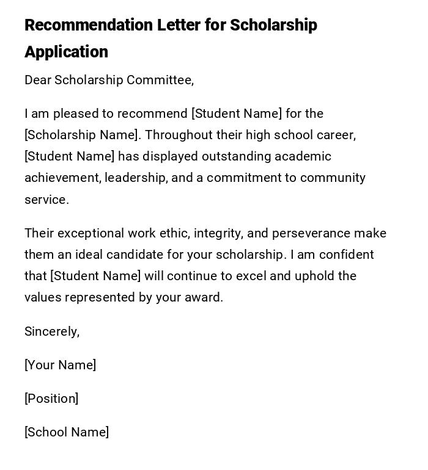Click the "Dear Scholarship Committee," greeting
Image resolution: width=428 pixels, height=470 pixels.
[109, 80]
